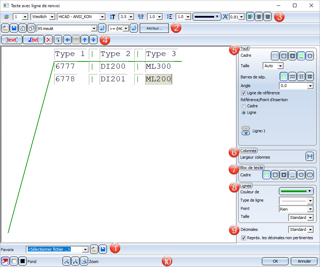The width and height of the screenshot is (320, 267).
Task: Set vertical separator bars under Barres de sép.
Action: (301, 77)
